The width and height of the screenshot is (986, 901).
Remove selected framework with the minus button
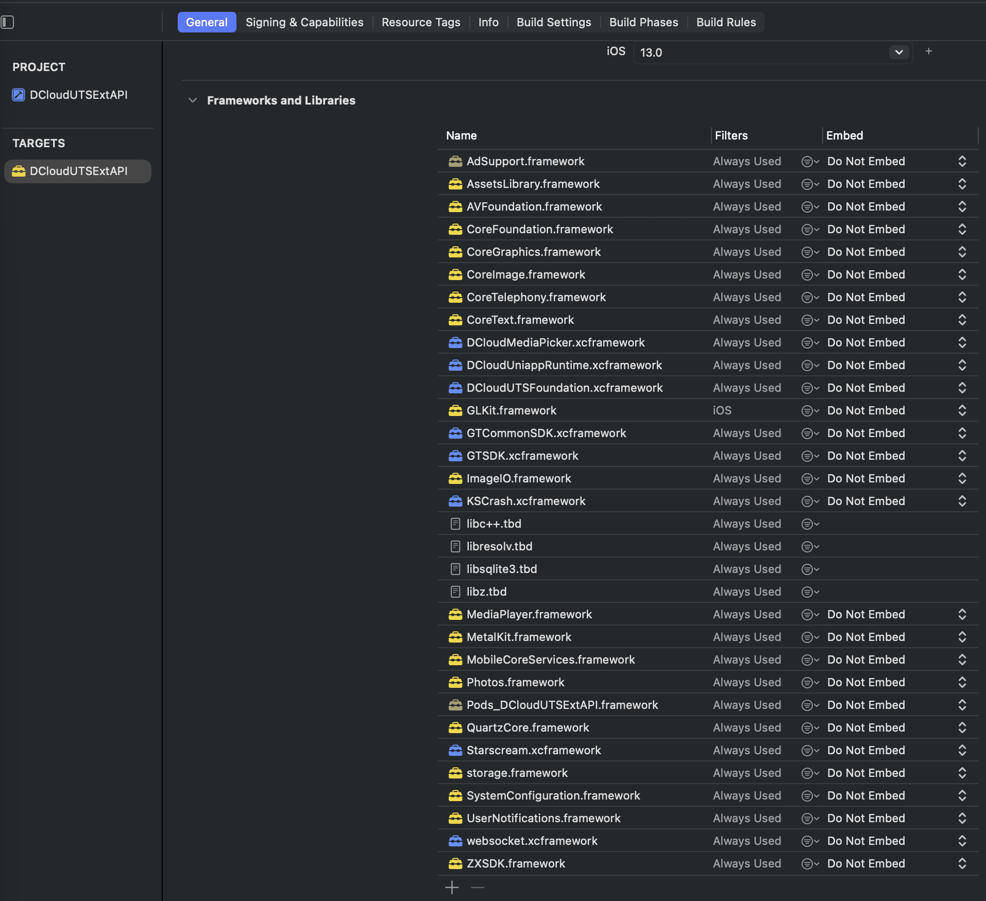[478, 888]
